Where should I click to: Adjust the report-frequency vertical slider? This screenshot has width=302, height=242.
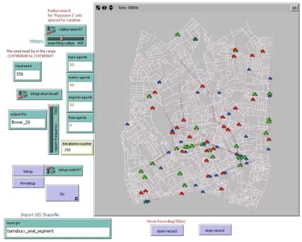53,129
